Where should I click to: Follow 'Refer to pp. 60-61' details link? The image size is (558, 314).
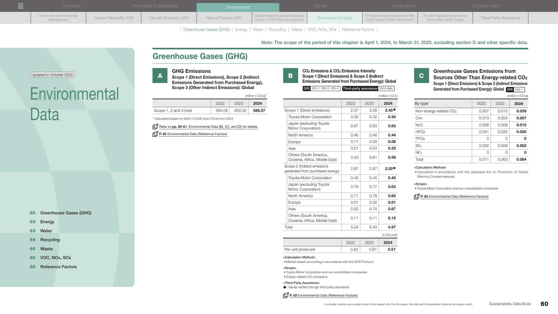pos(208,127)
